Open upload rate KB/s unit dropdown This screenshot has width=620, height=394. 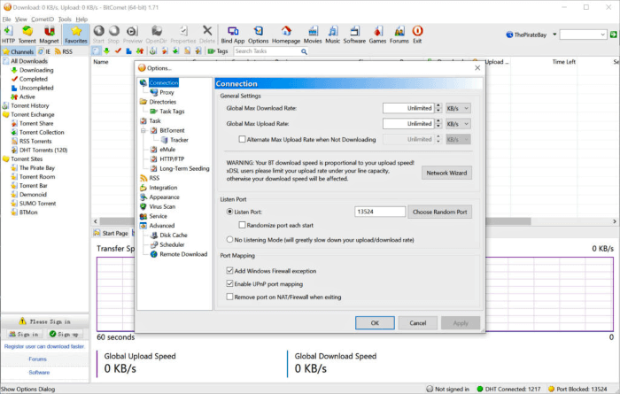pos(458,124)
